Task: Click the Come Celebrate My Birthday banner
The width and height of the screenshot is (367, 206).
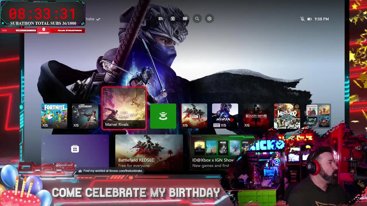Action: [x=136, y=193]
